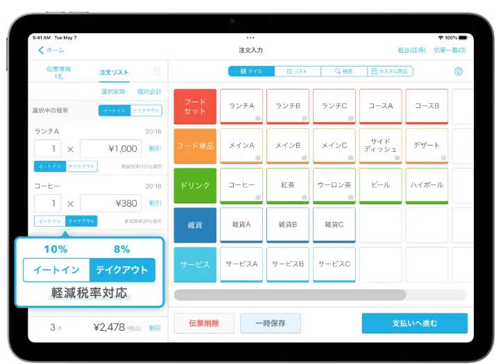Viewport: 496px width, 364px height.
Task: Add ビール tile
Action: point(381,186)
